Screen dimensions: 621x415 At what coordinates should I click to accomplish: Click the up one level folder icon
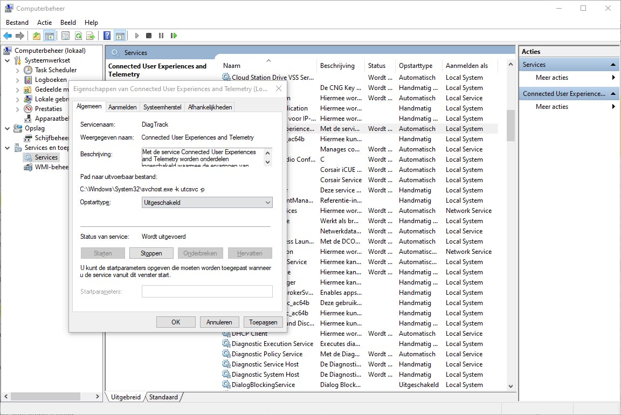point(36,36)
